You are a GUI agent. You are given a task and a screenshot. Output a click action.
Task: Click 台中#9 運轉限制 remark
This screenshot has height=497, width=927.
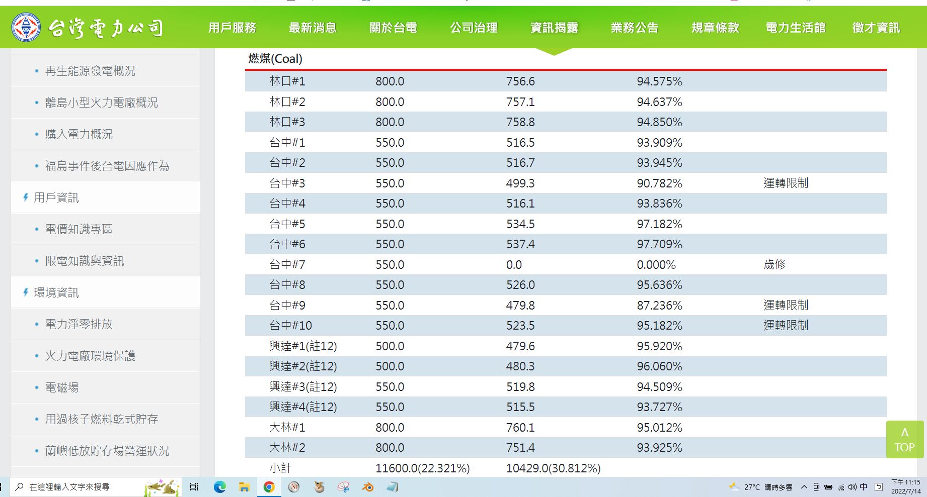[786, 305]
